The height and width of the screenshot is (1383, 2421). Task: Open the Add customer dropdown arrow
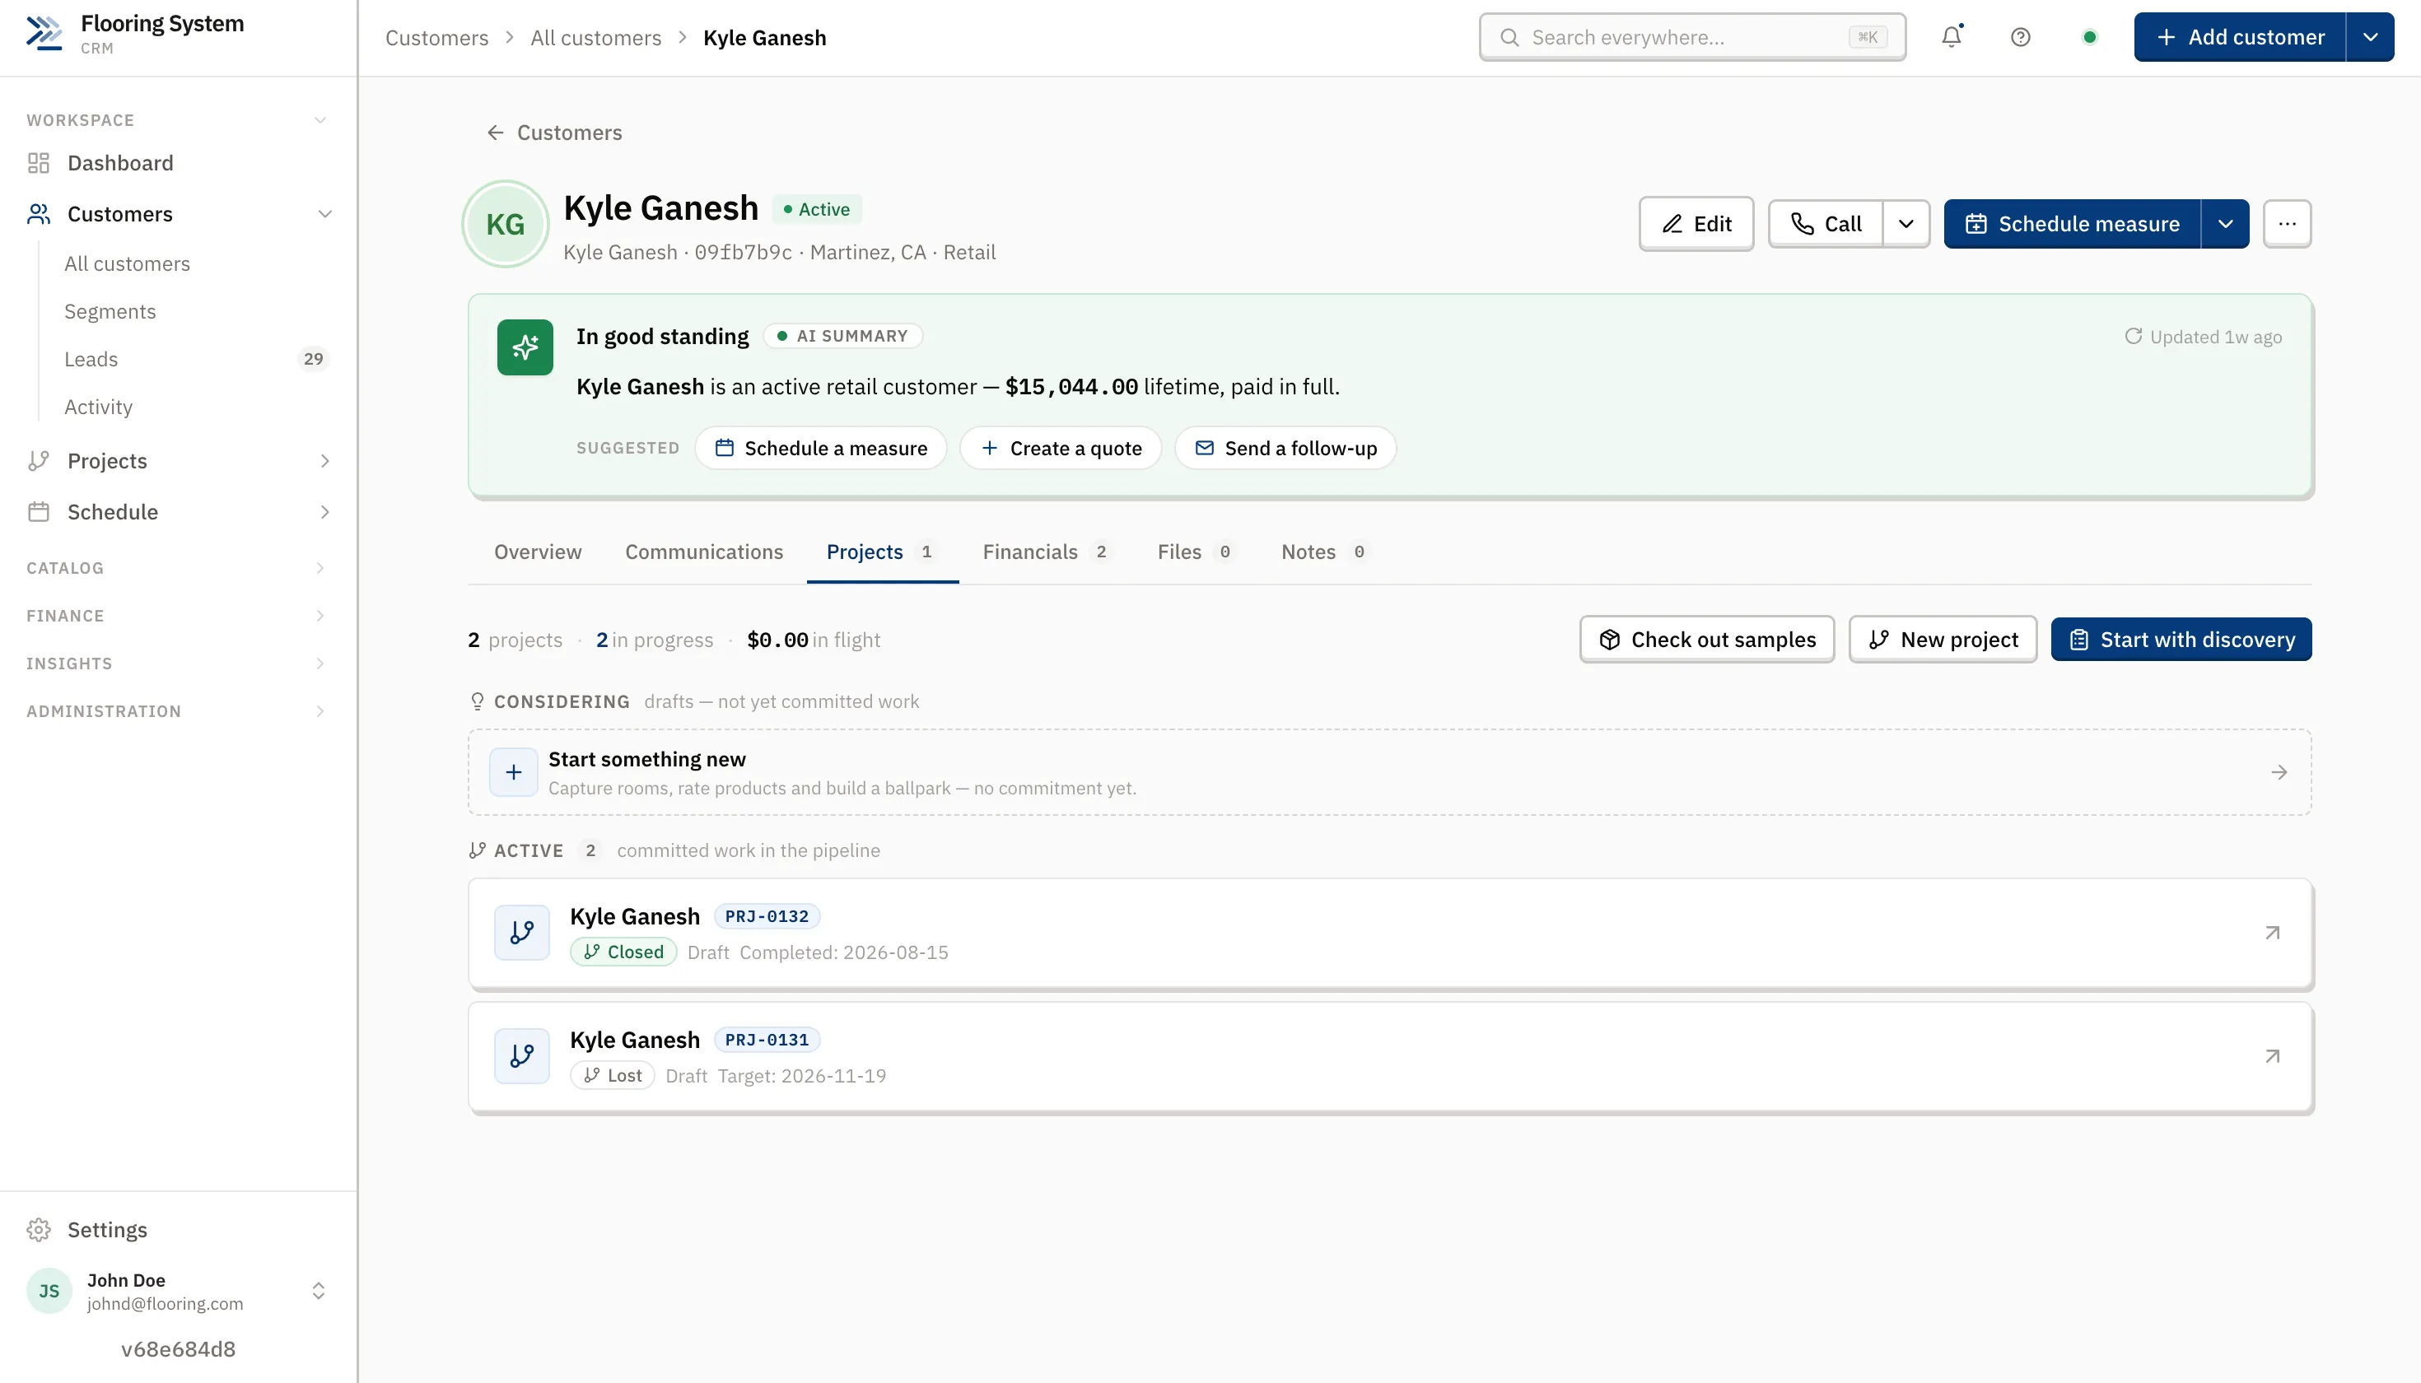2371,37
